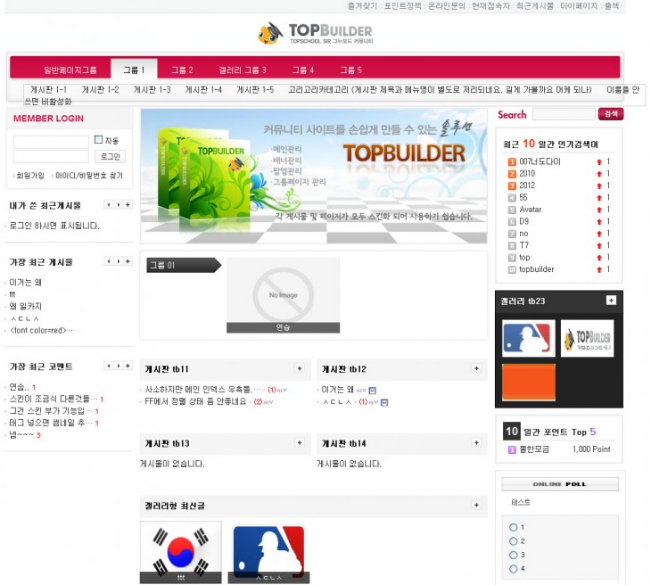Screen dimensions: 651x585
Task: Click save icon beside 이거는 왜 in tb12
Action: tap(373, 391)
